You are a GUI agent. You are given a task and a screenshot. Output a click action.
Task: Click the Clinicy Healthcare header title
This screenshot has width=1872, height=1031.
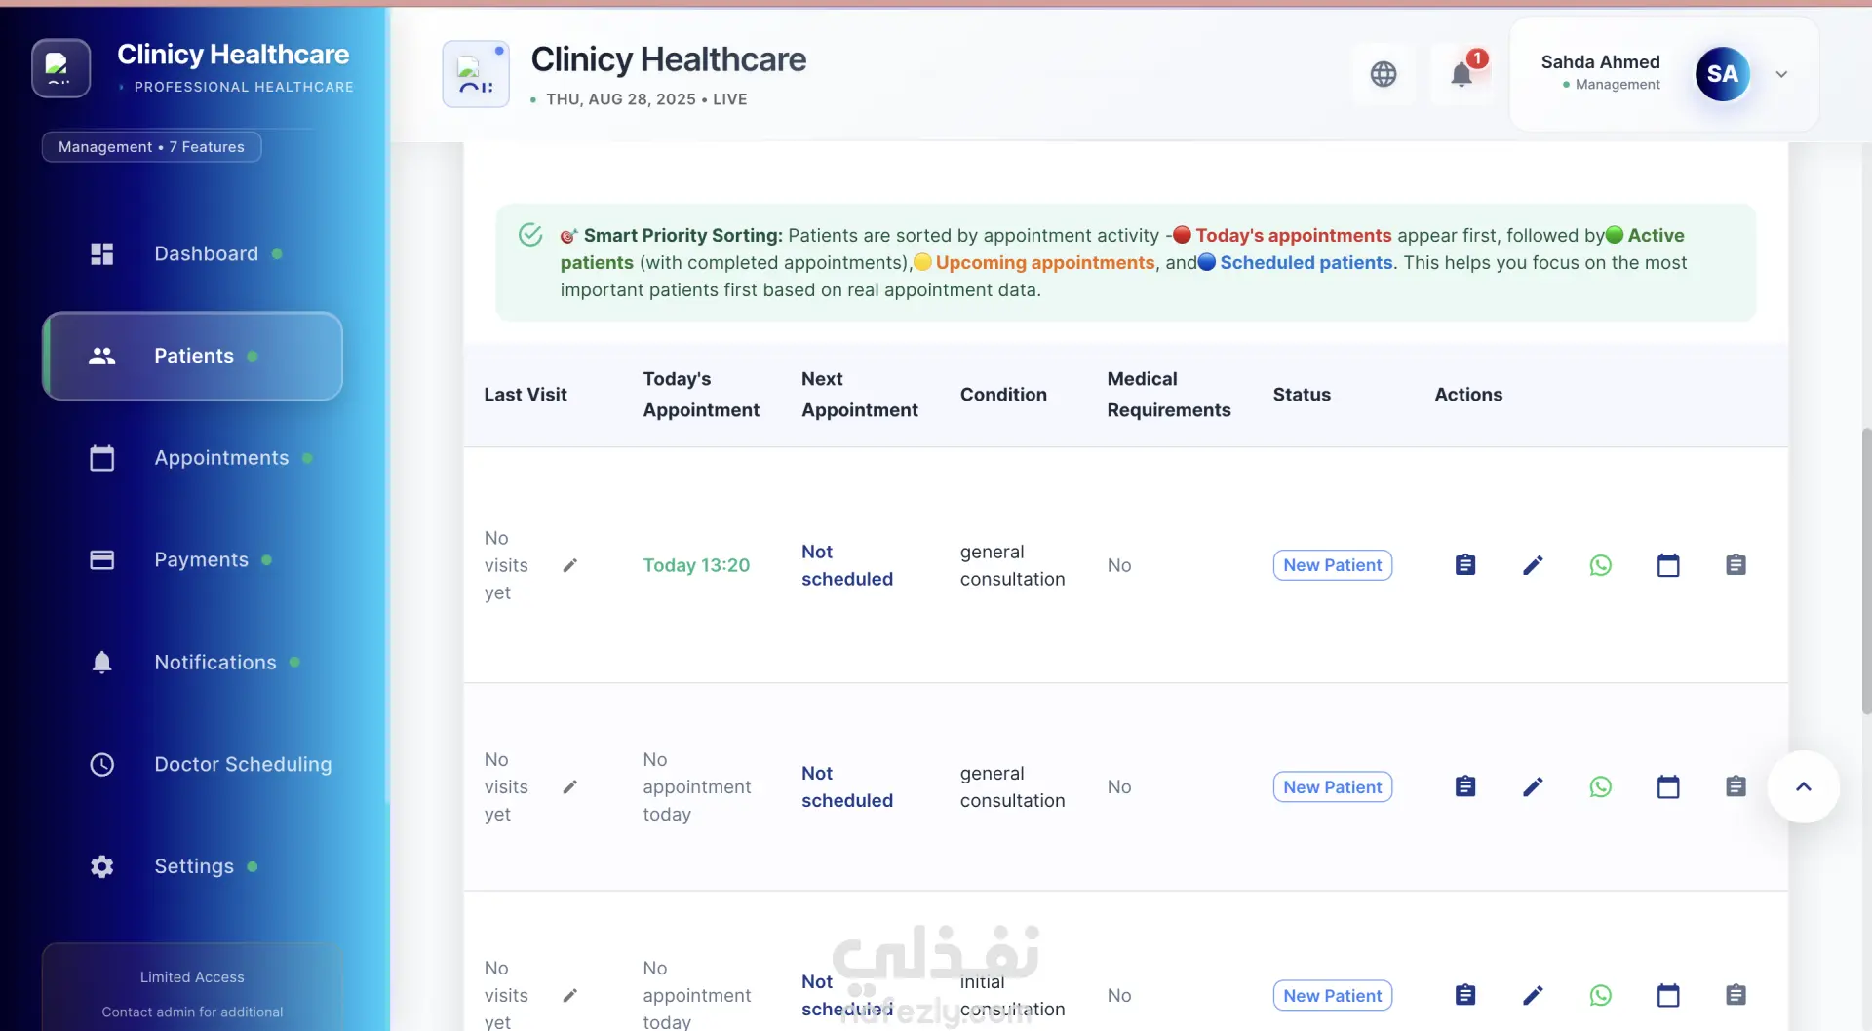click(x=669, y=59)
